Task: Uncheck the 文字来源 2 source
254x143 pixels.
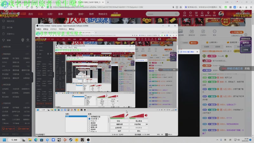Action: point(90,119)
